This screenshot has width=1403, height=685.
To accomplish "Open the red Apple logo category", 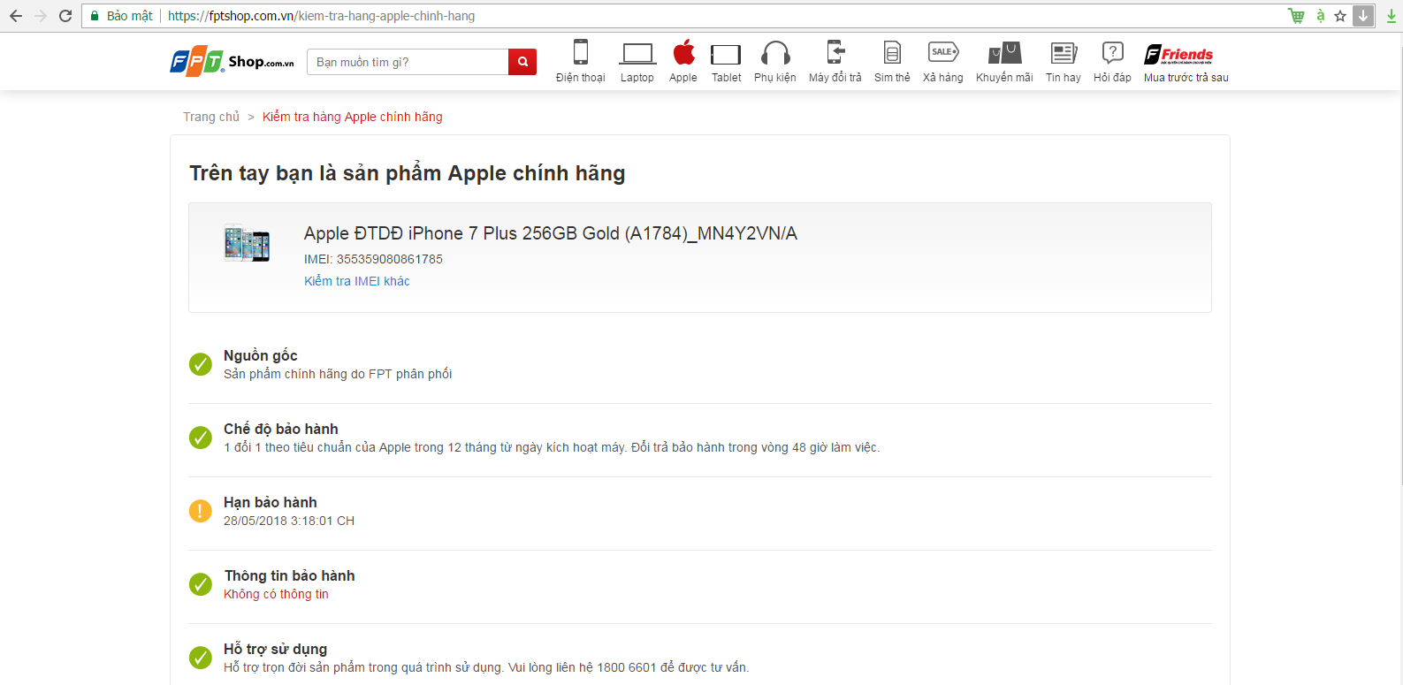I will [x=683, y=52].
